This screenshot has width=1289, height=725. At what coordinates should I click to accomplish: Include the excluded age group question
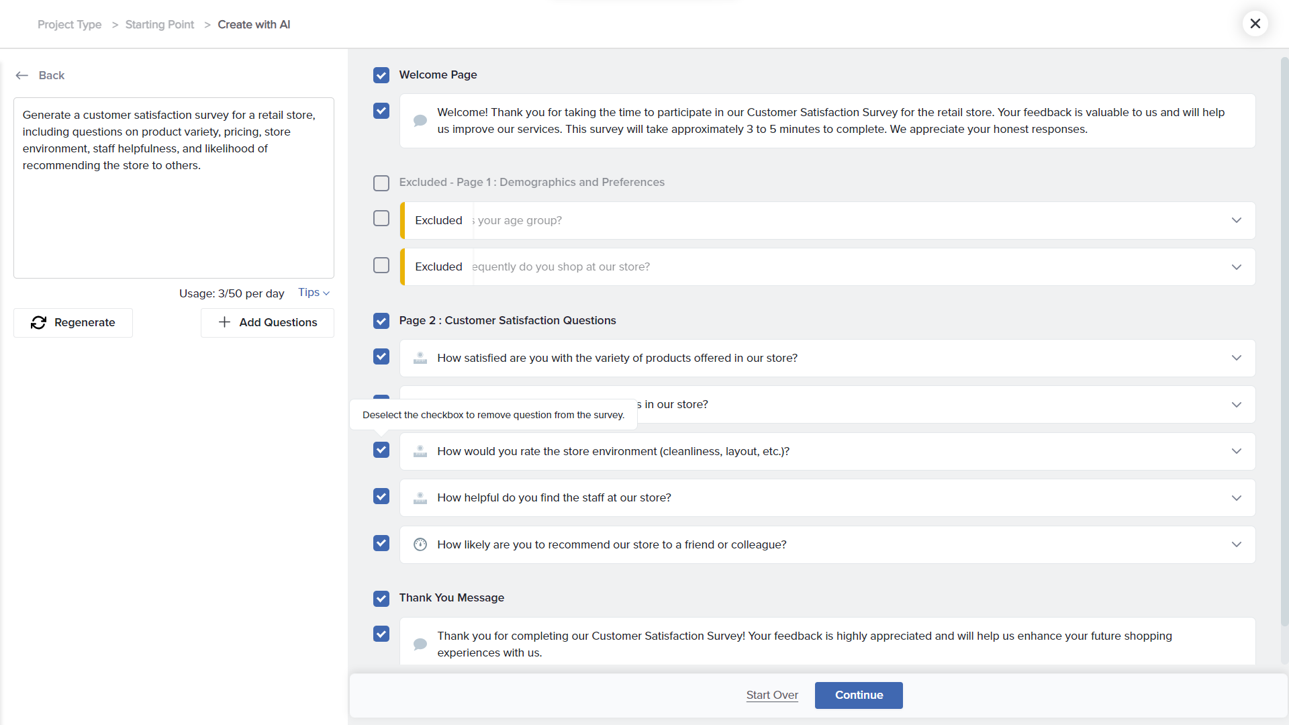pos(381,219)
